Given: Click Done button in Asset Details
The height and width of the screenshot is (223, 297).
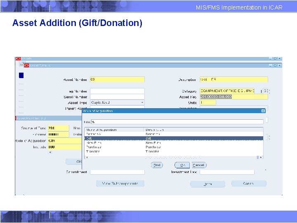Looking at the screenshot, I should [207, 184].
